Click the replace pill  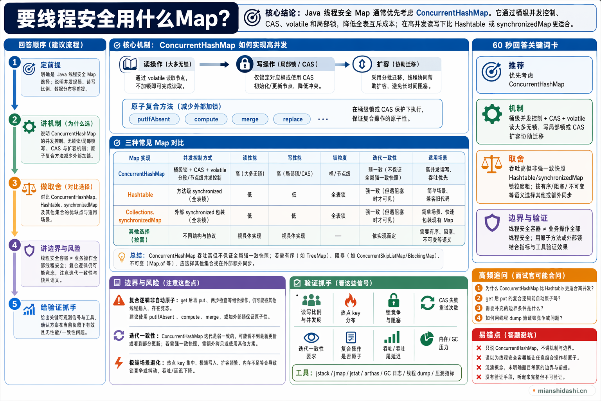(292, 119)
